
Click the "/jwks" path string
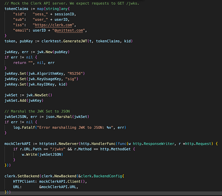click(x=58, y=149)
